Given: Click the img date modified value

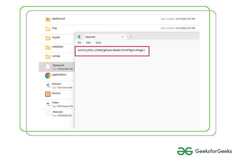Looking at the screenshot, I should coord(185,28).
